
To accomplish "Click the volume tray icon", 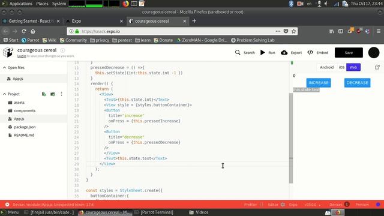I will (326, 4).
